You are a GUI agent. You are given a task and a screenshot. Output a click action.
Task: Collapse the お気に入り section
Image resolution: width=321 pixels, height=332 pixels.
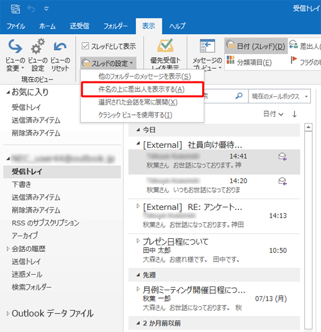tap(8, 92)
